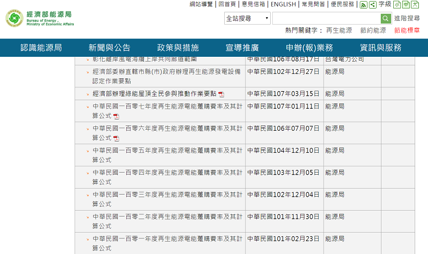Screen dimensions: 428x254
Task: Focus the site search text field
Action: coord(326,19)
